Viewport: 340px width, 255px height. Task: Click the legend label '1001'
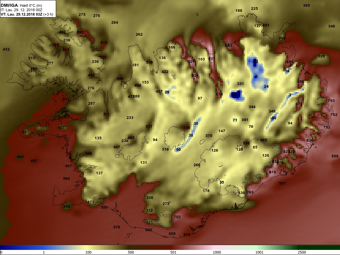(259, 252)
